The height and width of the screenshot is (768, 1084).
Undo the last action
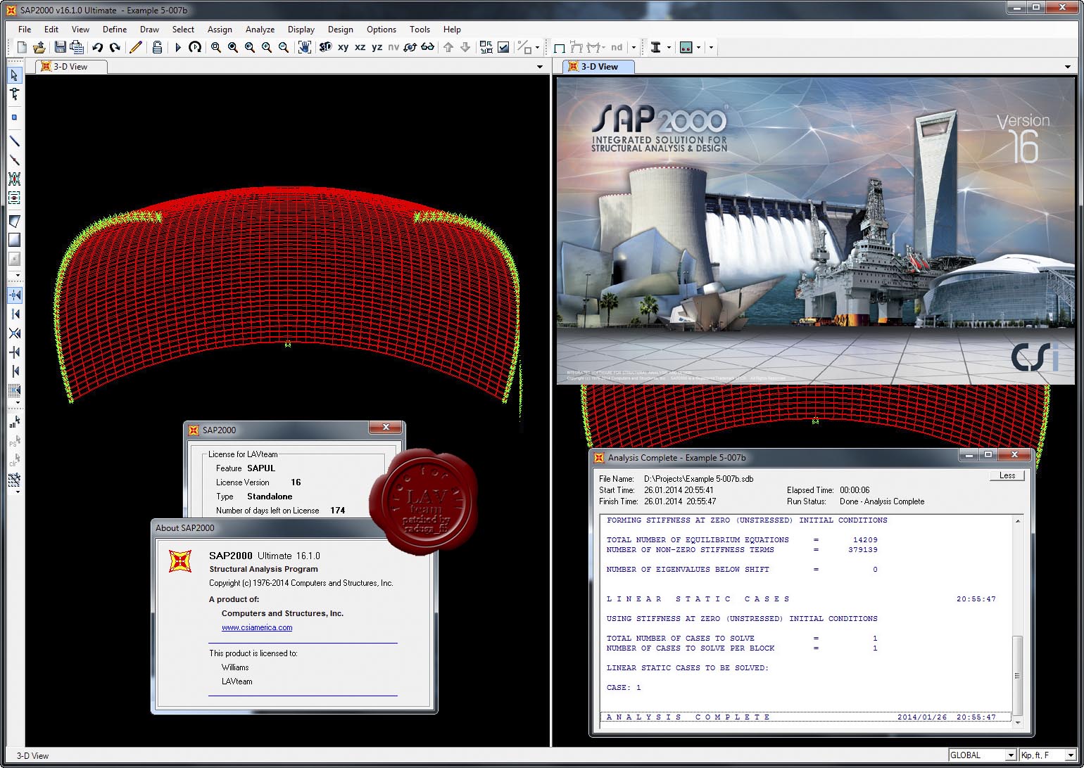click(x=97, y=47)
